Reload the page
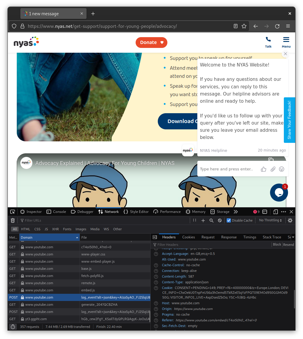This screenshot has height=339, width=303. click(x=277, y=26)
